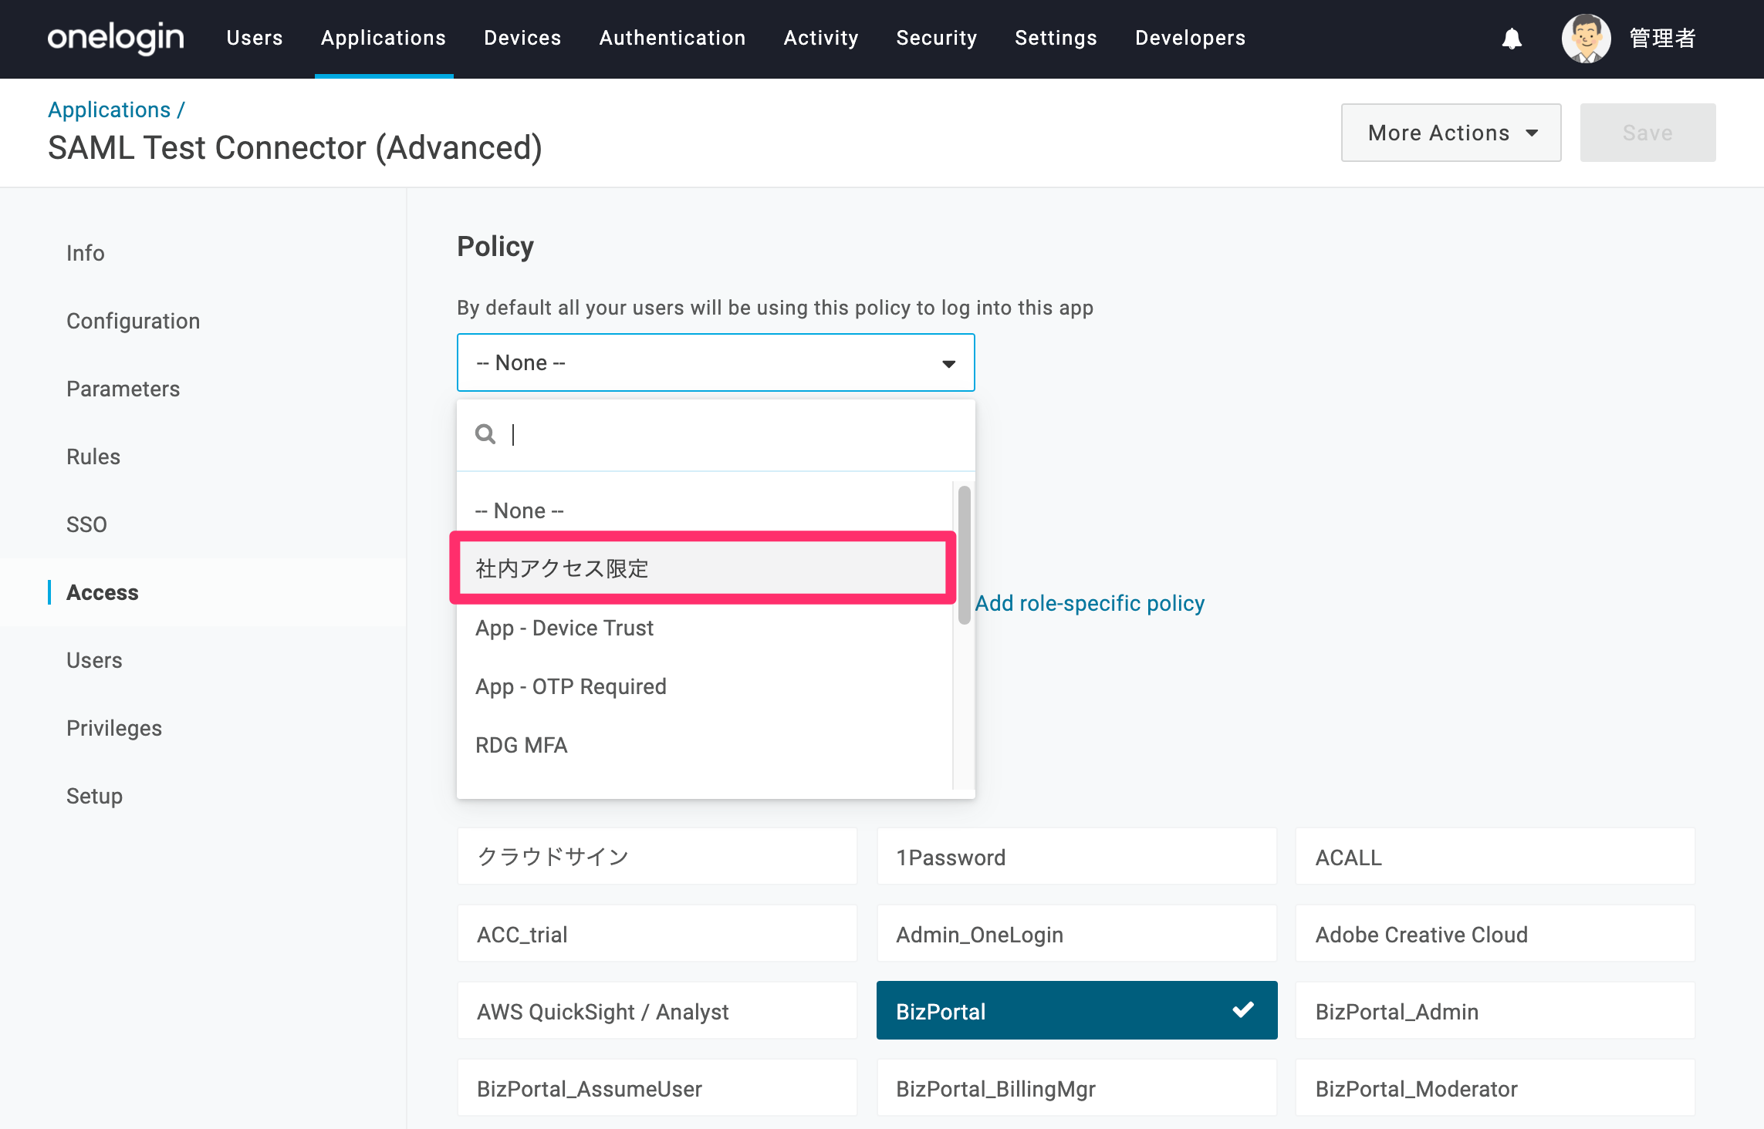Toggle the BizPortal_Moderator role
The width and height of the screenshot is (1764, 1129).
coord(1495,1087)
